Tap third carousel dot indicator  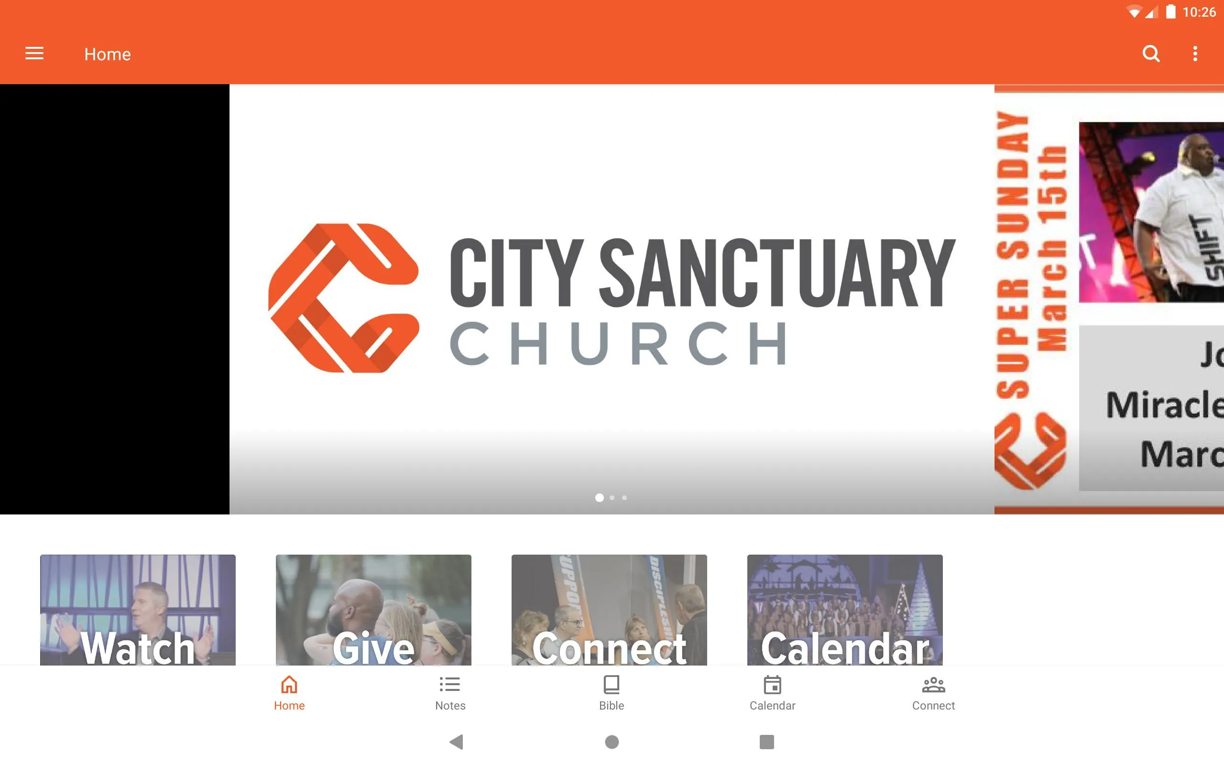coord(625,497)
